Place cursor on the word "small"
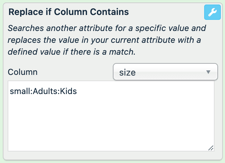This screenshot has width=225, height=163. pos(19,92)
